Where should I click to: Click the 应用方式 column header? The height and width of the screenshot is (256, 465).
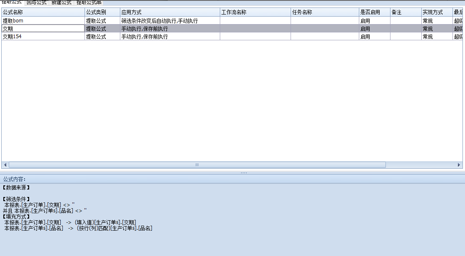coord(170,12)
